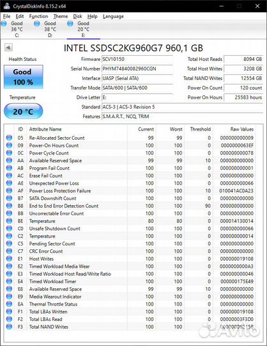Click status icon of Timed Workload Media Wear row

[9, 267]
